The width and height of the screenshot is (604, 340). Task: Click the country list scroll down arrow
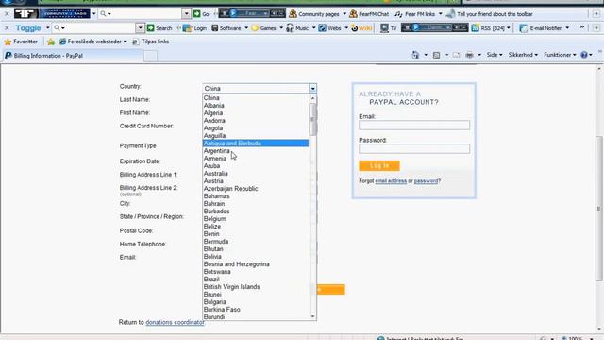tap(312, 316)
